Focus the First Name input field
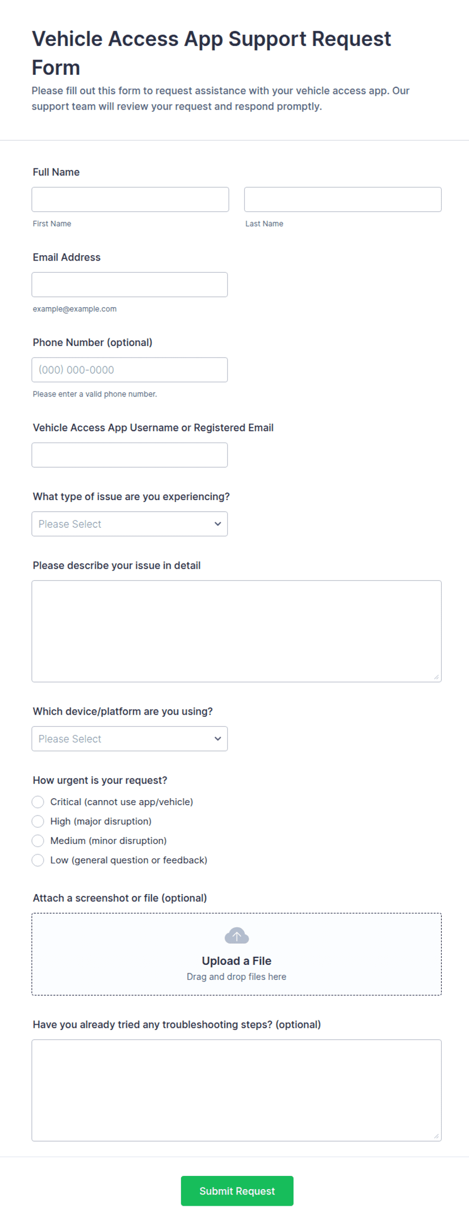The image size is (469, 1231). coord(130,200)
